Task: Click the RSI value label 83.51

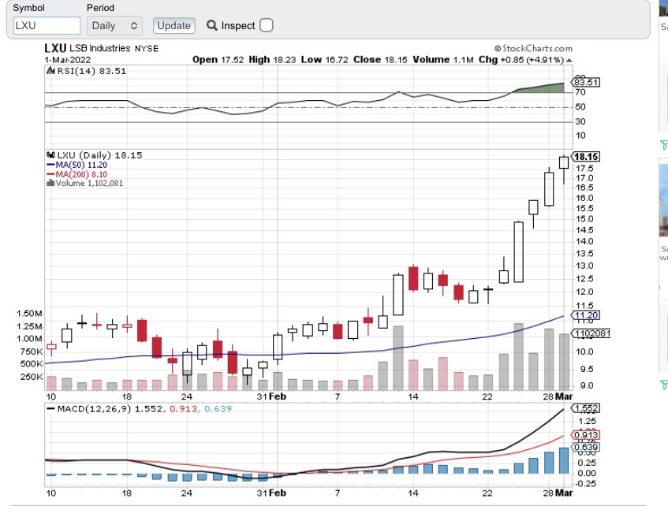Action: point(585,82)
